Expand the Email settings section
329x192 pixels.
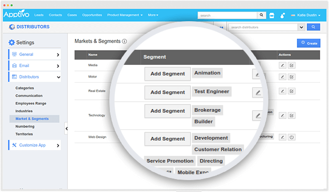click(35, 66)
